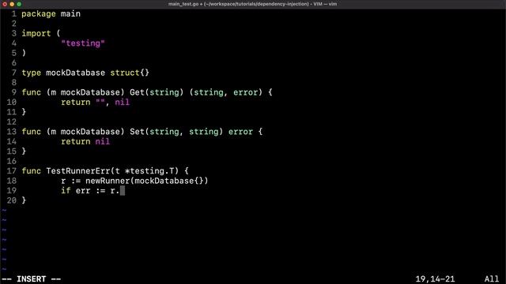
Task: Click line number 16 in the gutter
Action: click(x=12, y=161)
